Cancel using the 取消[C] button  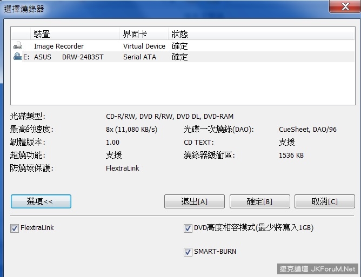coord(324,201)
